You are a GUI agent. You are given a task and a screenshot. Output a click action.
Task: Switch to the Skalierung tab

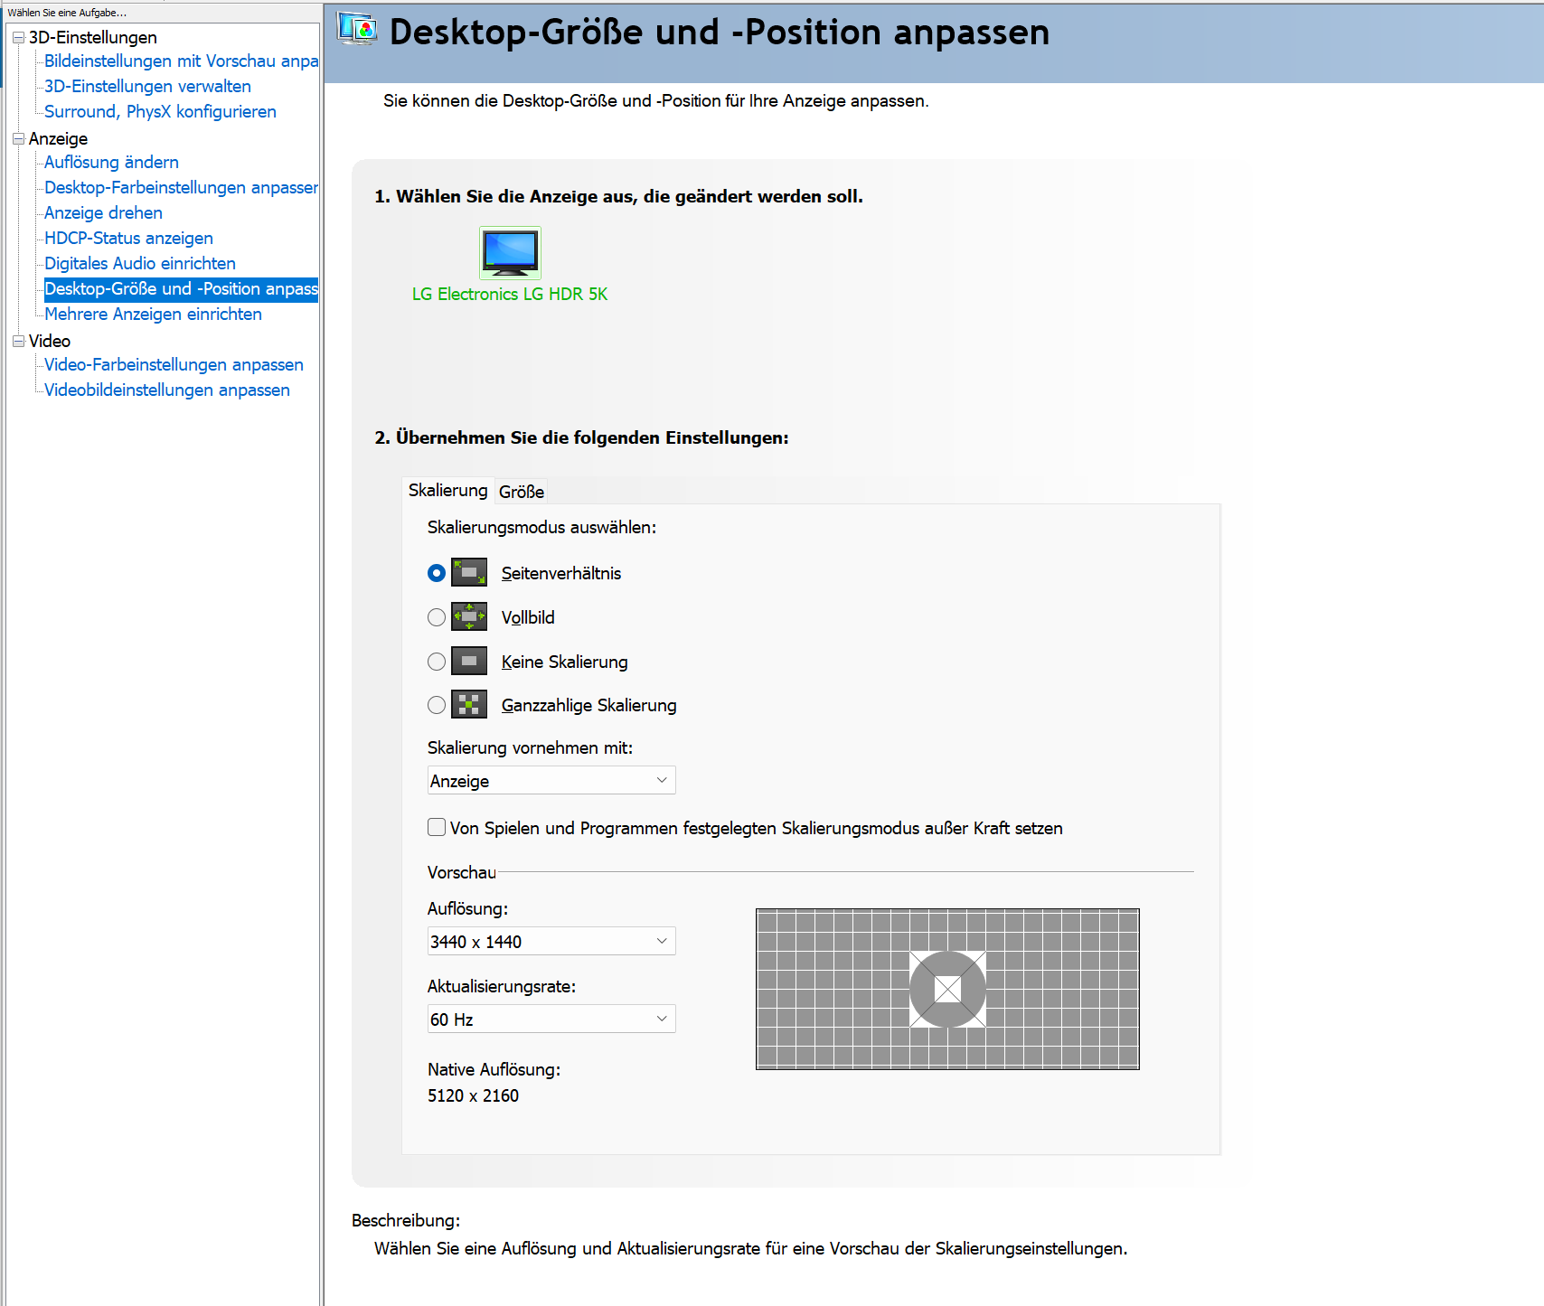pos(447,490)
